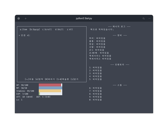The width and height of the screenshot is (168, 128).
Task: Click the [R]버리기 discard command
Action: pos(50,79)
